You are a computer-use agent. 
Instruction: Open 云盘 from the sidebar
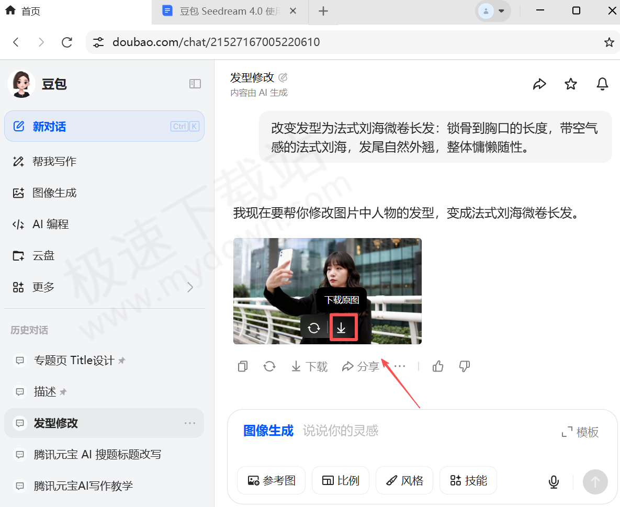pyautogui.click(x=44, y=255)
